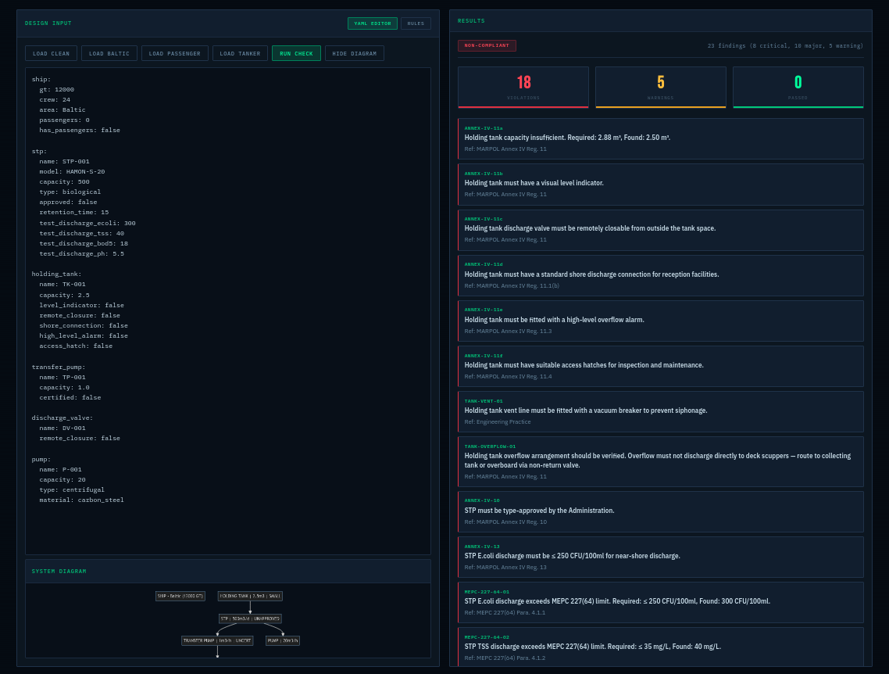Click the 'approved: false' line in editor
This screenshot has height=674, width=889.
click(x=68, y=202)
